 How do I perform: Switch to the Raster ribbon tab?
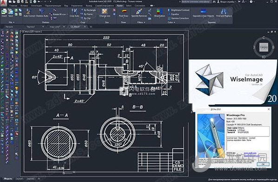pos(120,6)
